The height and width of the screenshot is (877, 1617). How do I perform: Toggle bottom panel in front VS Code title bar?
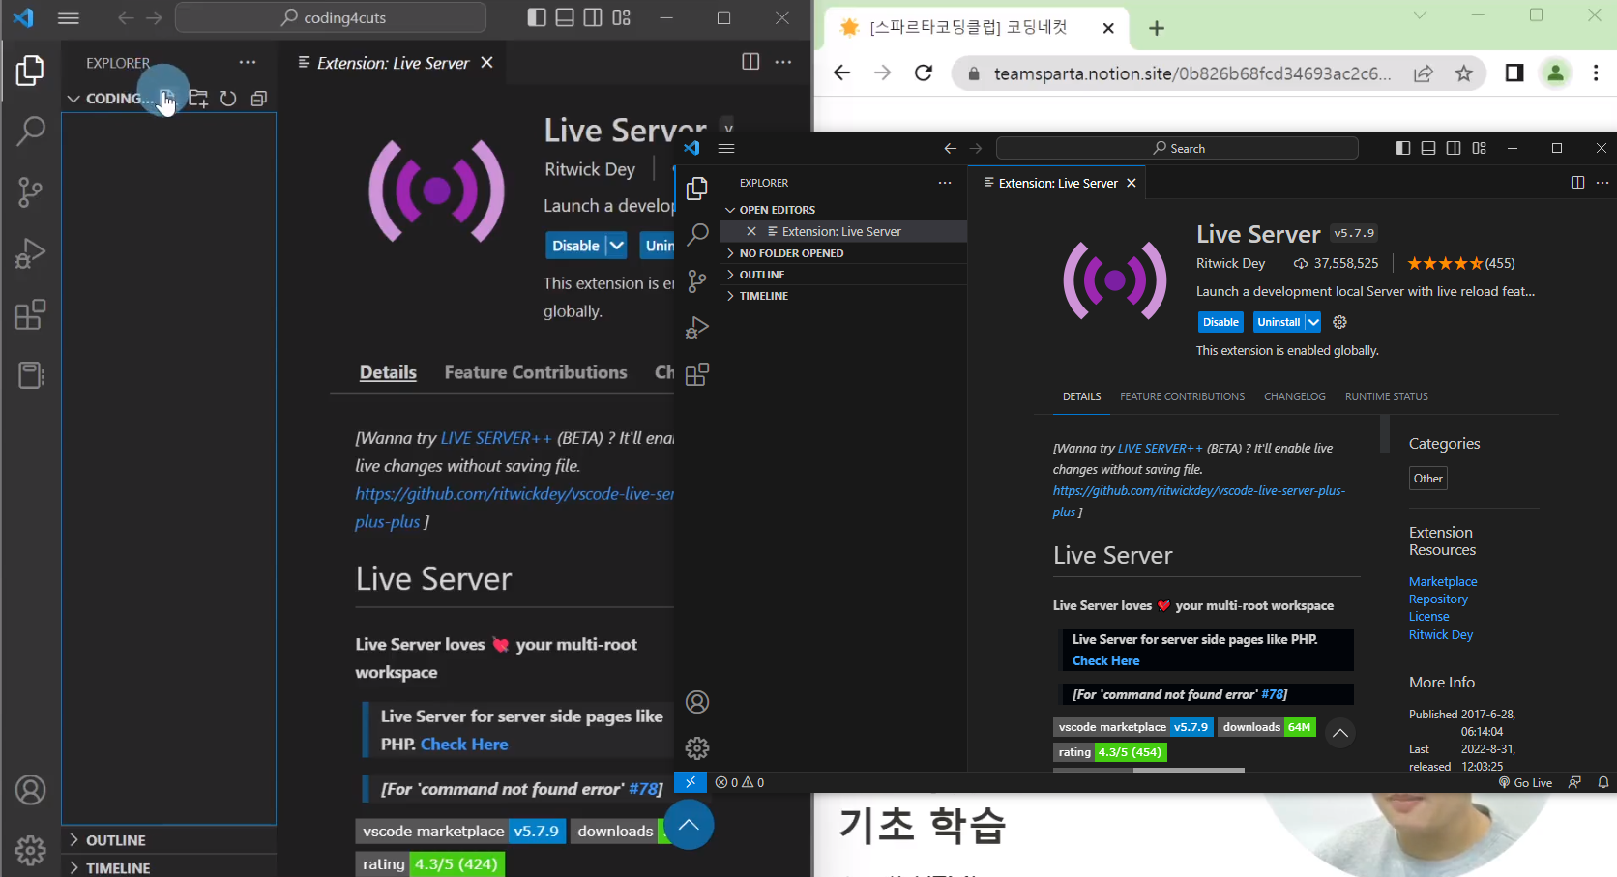click(1428, 148)
